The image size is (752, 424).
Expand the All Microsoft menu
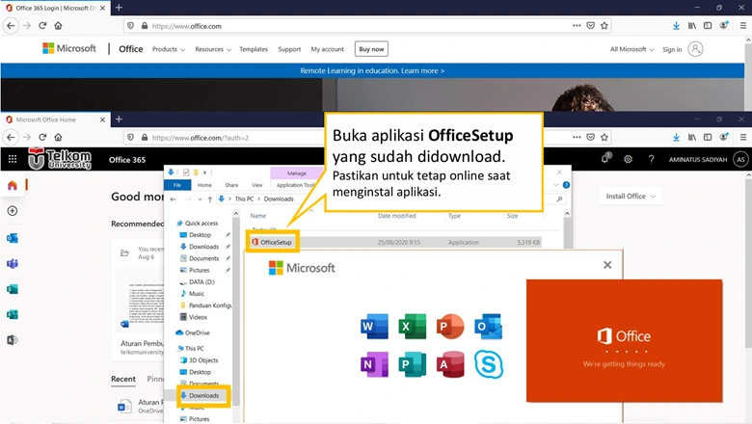(x=631, y=49)
